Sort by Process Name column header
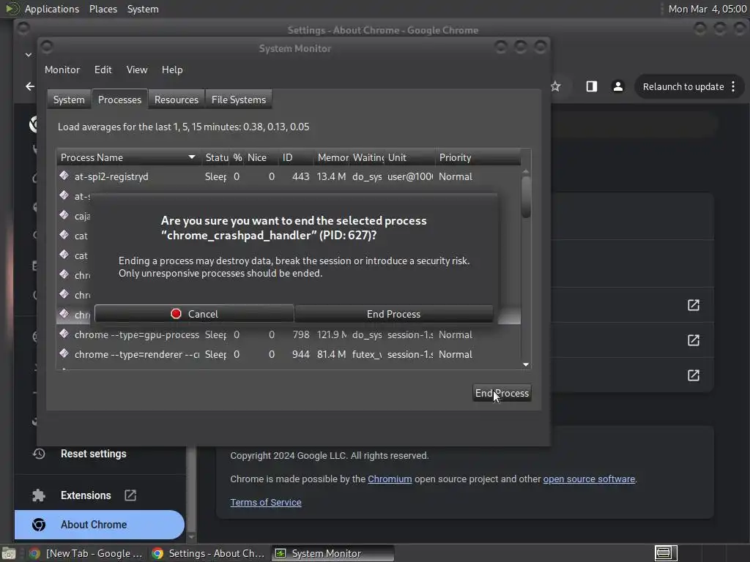750x562 pixels. pos(128,158)
